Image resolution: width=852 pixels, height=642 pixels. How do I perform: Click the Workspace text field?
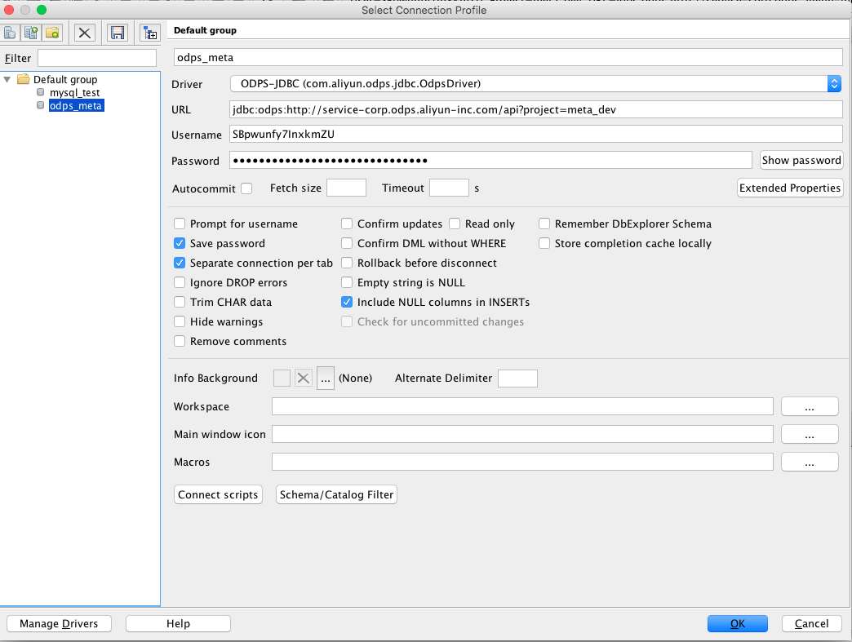522,406
